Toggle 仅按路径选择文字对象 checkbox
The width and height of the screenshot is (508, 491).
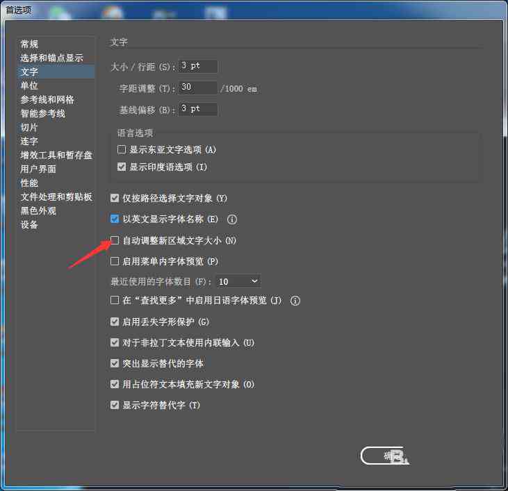(115, 198)
